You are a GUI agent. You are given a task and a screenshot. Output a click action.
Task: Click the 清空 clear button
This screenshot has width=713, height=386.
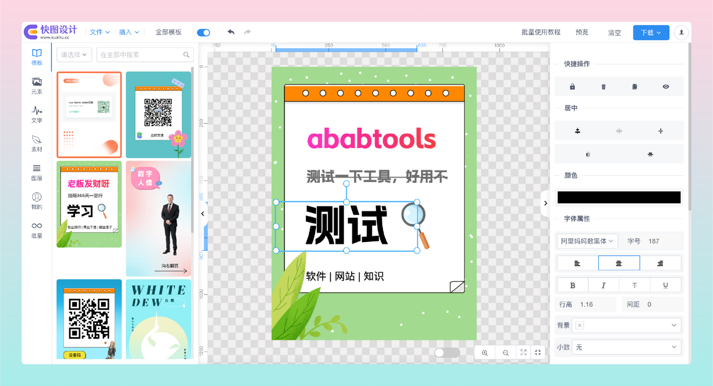click(614, 33)
